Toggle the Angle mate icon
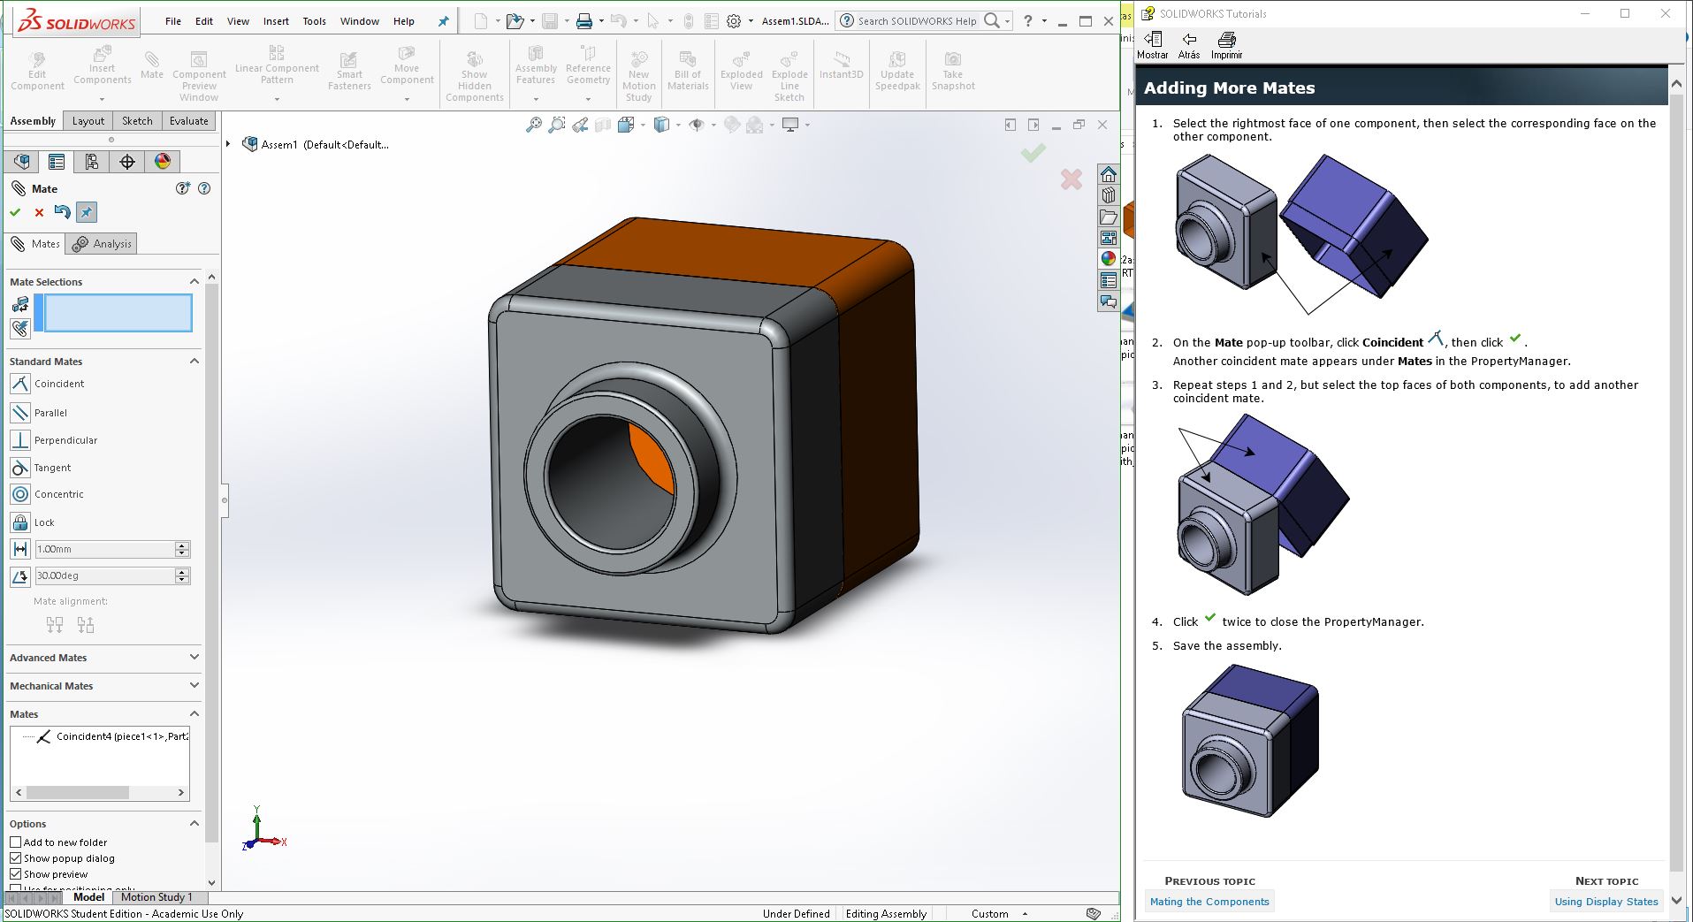Screen dimensions: 1693x922 (20, 576)
